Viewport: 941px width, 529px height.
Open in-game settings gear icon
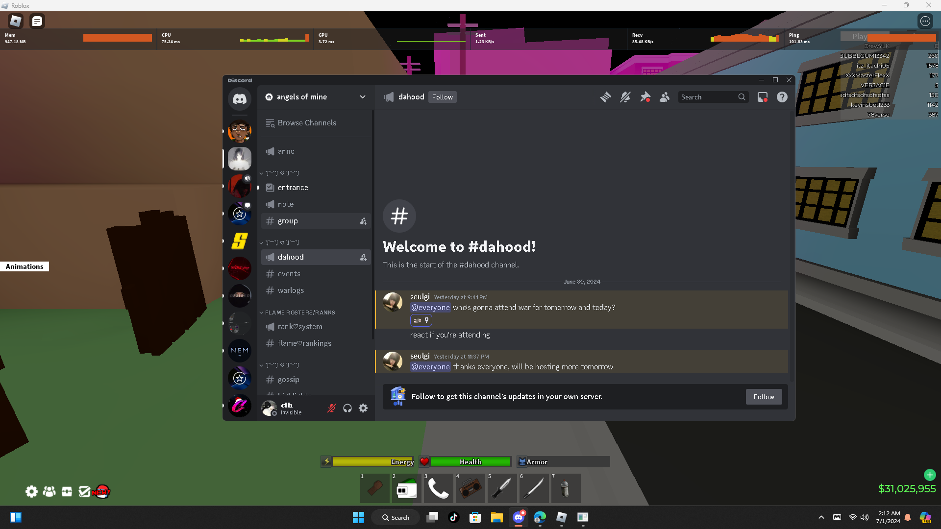click(31, 491)
